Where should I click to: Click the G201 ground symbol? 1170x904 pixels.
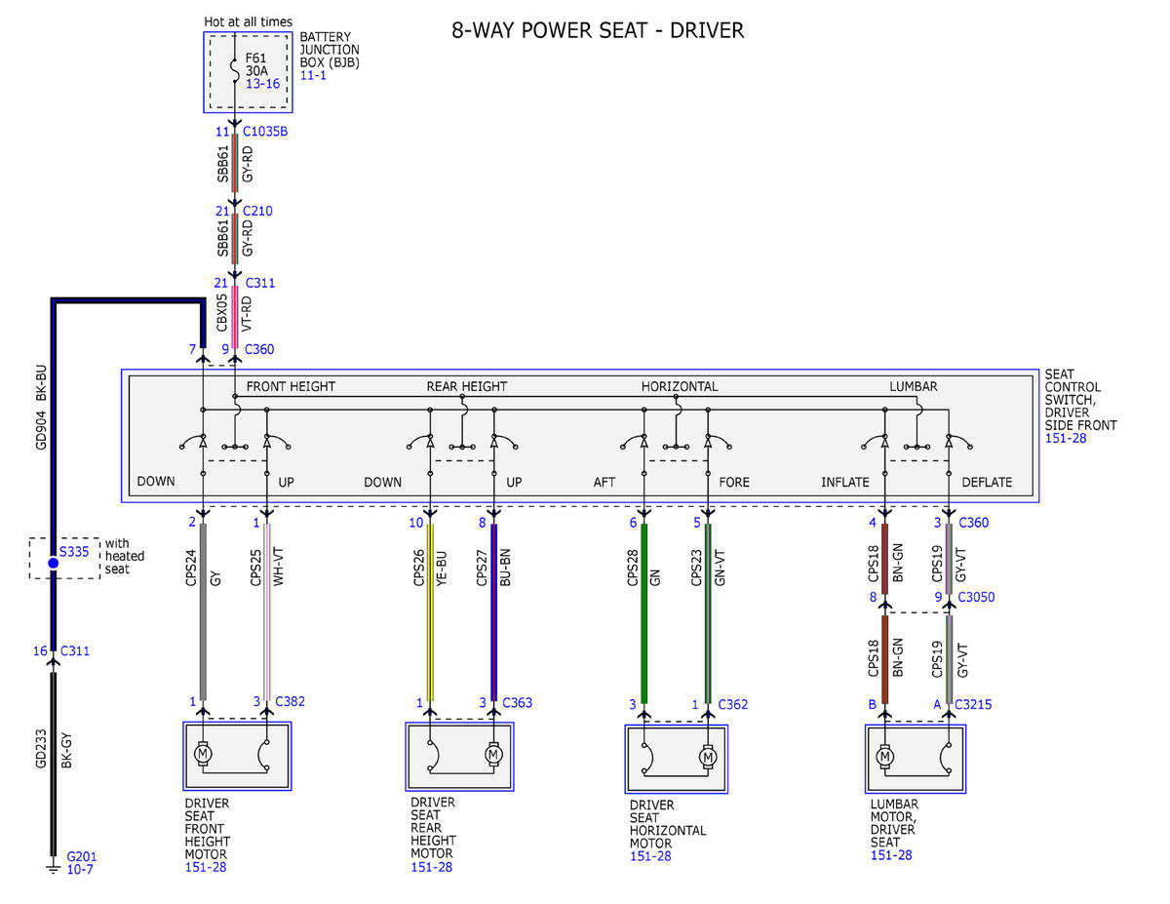pyautogui.click(x=54, y=863)
